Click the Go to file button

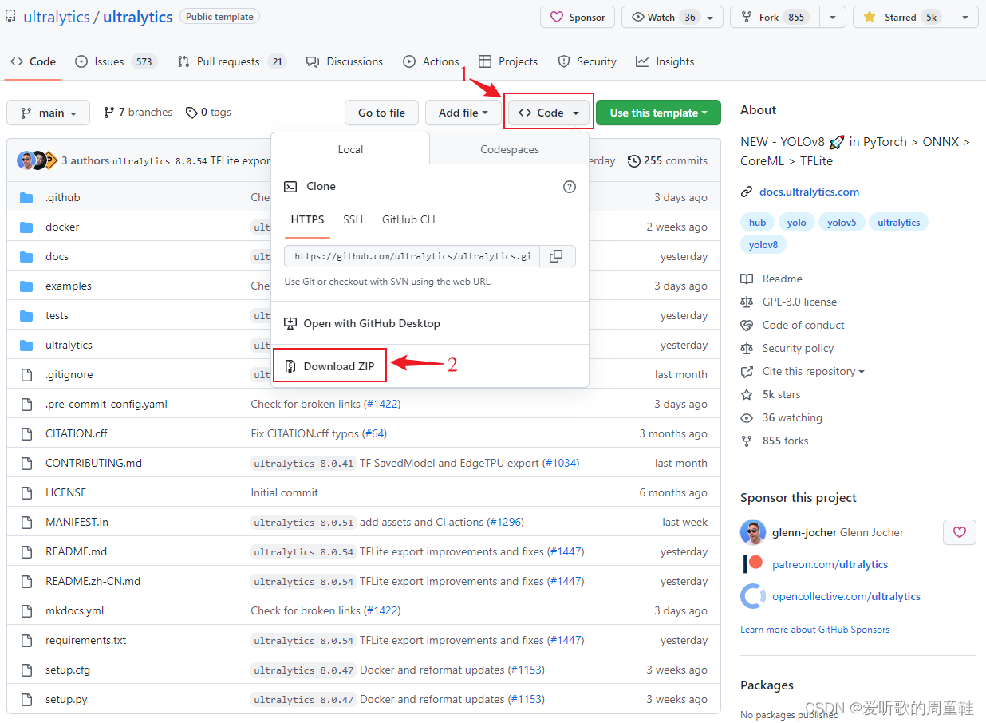[381, 113]
